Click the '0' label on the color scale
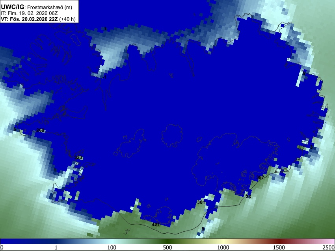335x251 pixels. (x=2, y=247)
